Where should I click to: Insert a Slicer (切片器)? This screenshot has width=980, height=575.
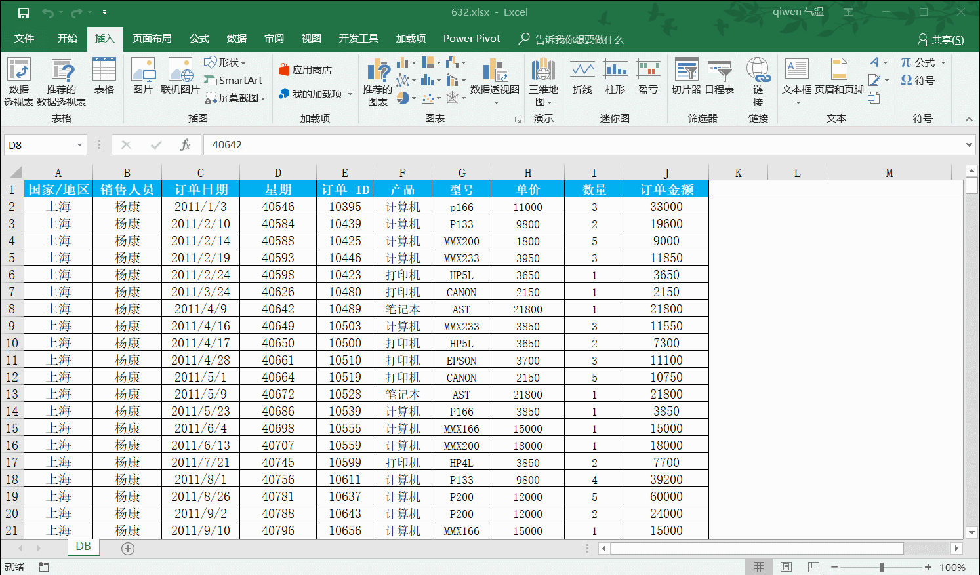(686, 77)
